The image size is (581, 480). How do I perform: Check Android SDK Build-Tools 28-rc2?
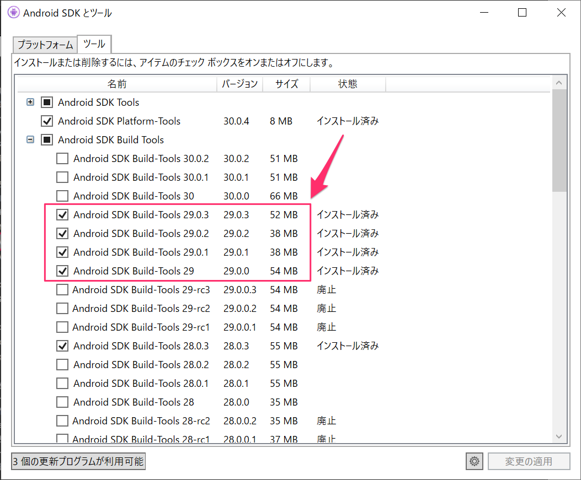click(x=62, y=421)
